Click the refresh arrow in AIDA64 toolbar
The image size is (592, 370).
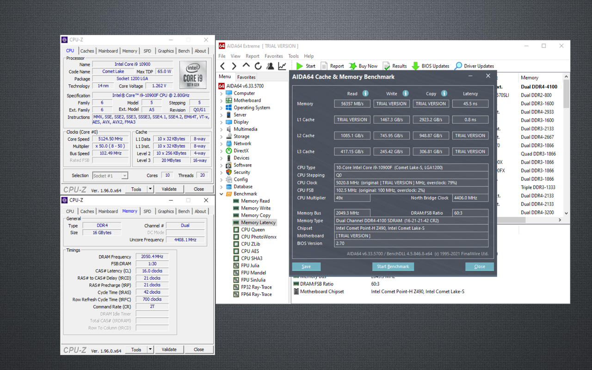(258, 66)
